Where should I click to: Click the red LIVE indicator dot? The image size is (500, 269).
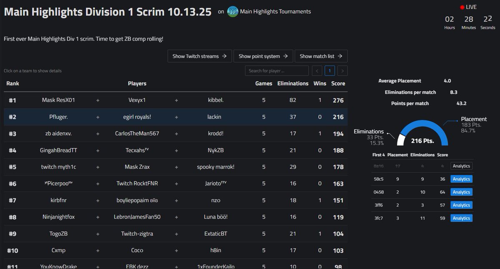coord(462,6)
